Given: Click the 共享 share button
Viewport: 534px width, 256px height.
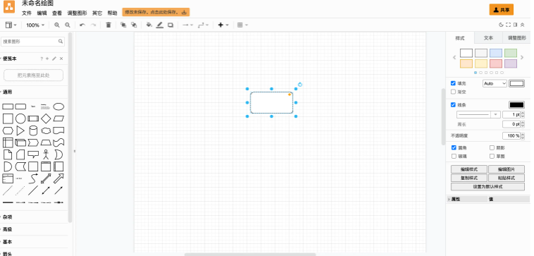Looking at the screenshot, I should [x=502, y=10].
